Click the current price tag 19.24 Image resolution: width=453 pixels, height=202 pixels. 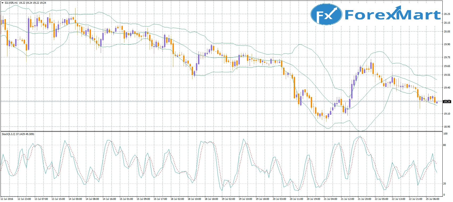pyautogui.click(x=447, y=102)
